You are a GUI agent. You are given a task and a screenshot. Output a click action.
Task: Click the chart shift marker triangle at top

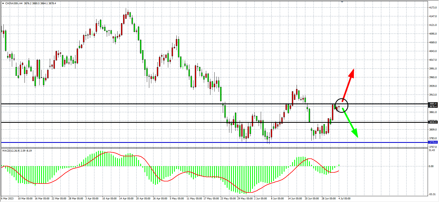pos(342,2)
